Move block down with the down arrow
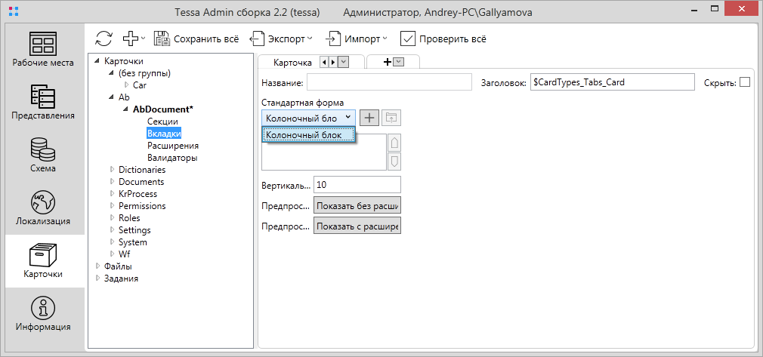Screen dimensions: 763x357 click(x=394, y=162)
